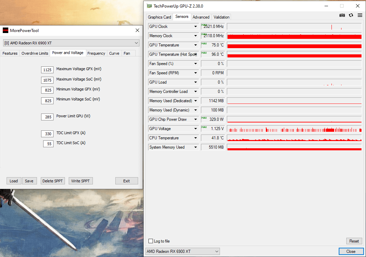Click the Close button in GPU-Z
Image resolution: width=366 pixels, height=257 pixels.
pos(351,251)
